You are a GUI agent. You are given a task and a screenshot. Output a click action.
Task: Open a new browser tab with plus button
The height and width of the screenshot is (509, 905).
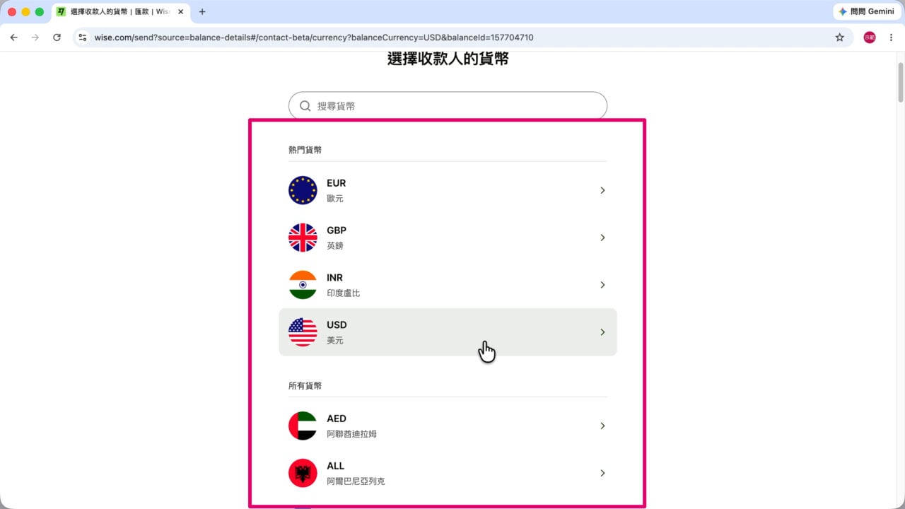pos(202,12)
